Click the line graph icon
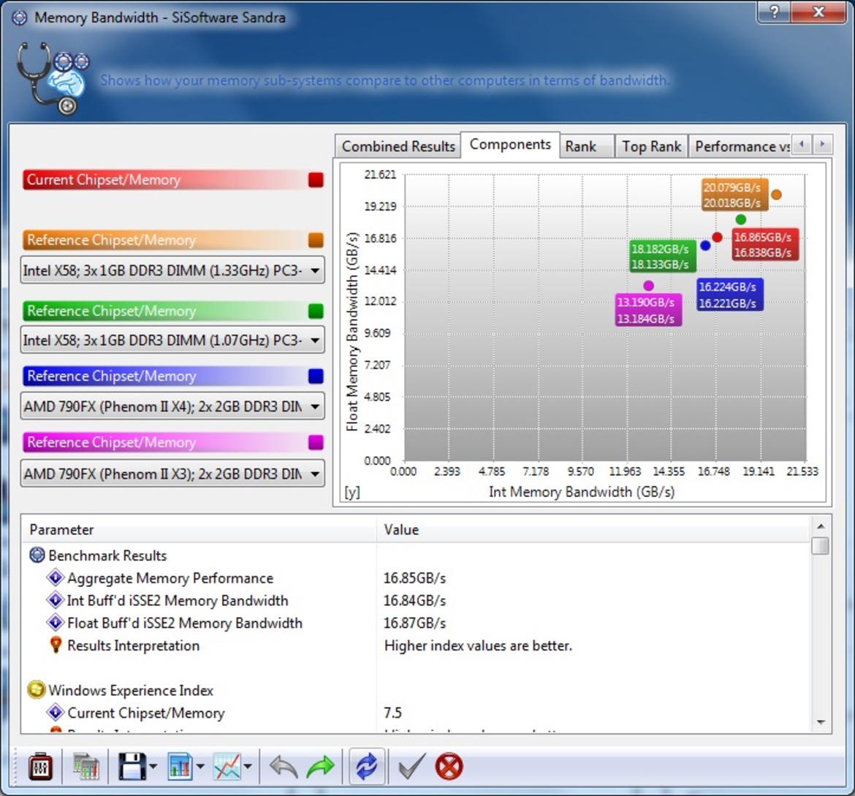 click(x=227, y=767)
